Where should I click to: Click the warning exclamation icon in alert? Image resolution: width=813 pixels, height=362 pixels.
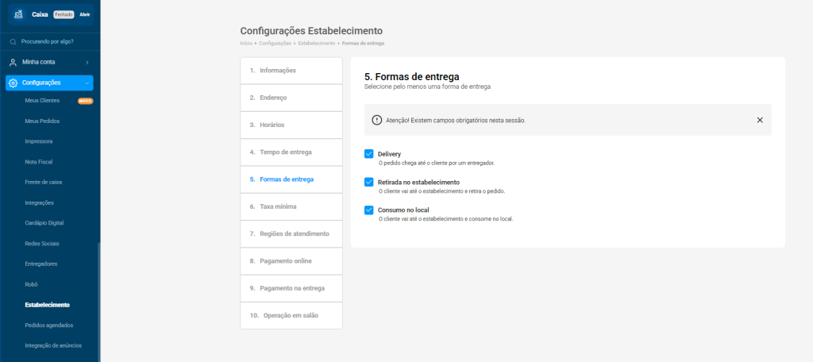point(377,120)
